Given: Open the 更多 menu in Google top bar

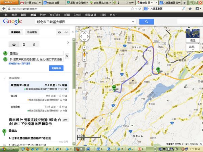Looking at the screenshot, I should coord(114,15).
